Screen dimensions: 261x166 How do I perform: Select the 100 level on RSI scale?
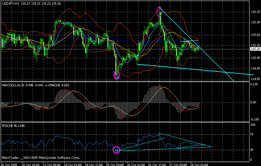pos(253,125)
